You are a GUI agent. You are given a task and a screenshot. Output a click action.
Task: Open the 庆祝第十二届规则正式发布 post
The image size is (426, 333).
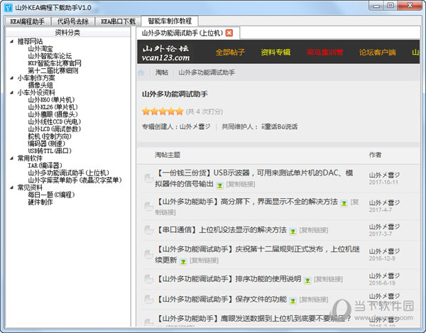point(258,254)
